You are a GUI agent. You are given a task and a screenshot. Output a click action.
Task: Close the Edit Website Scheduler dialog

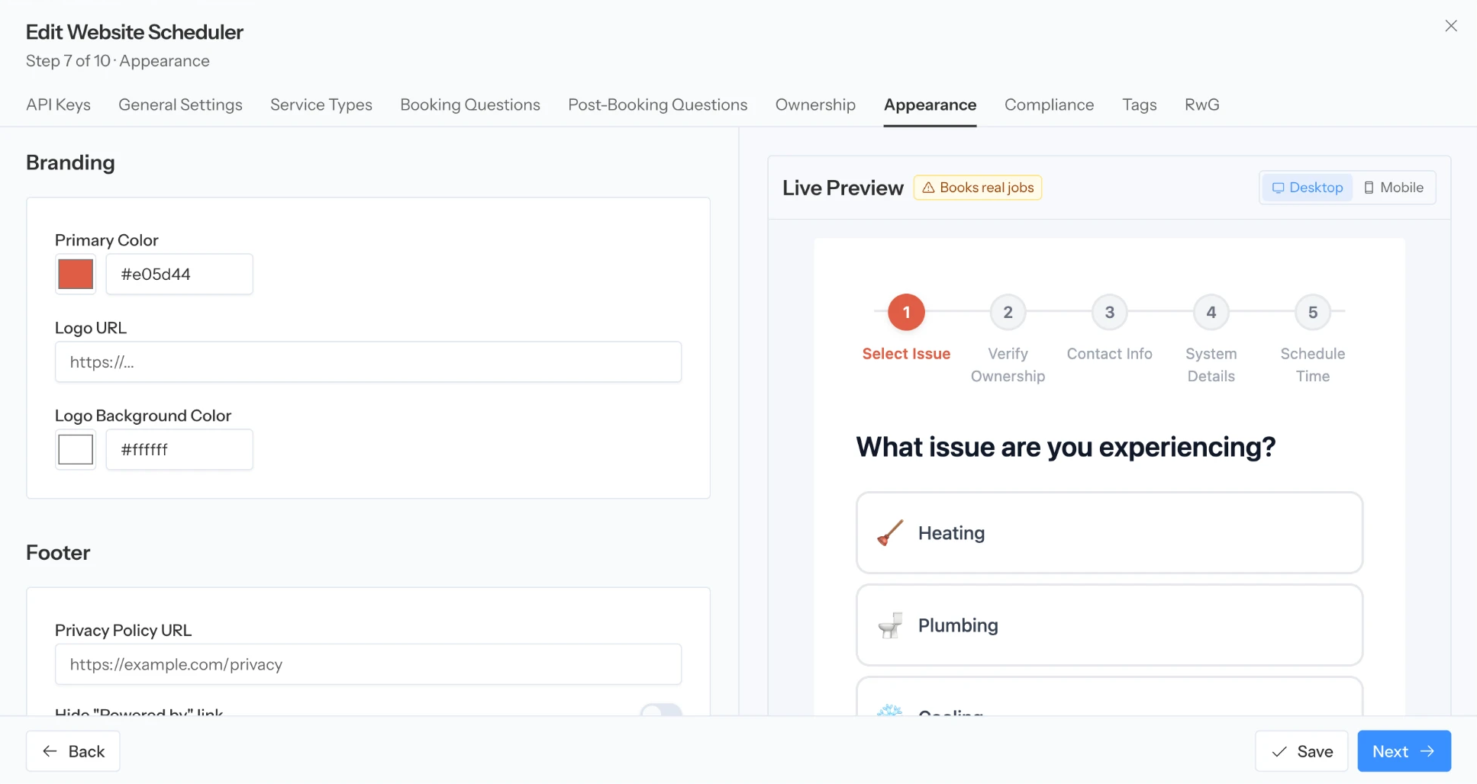pyautogui.click(x=1450, y=26)
